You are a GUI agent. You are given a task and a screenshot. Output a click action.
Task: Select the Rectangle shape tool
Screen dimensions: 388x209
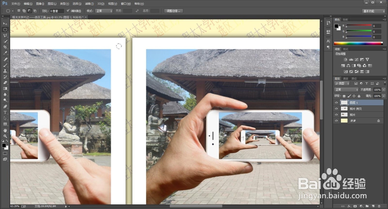click(x=5, y=124)
